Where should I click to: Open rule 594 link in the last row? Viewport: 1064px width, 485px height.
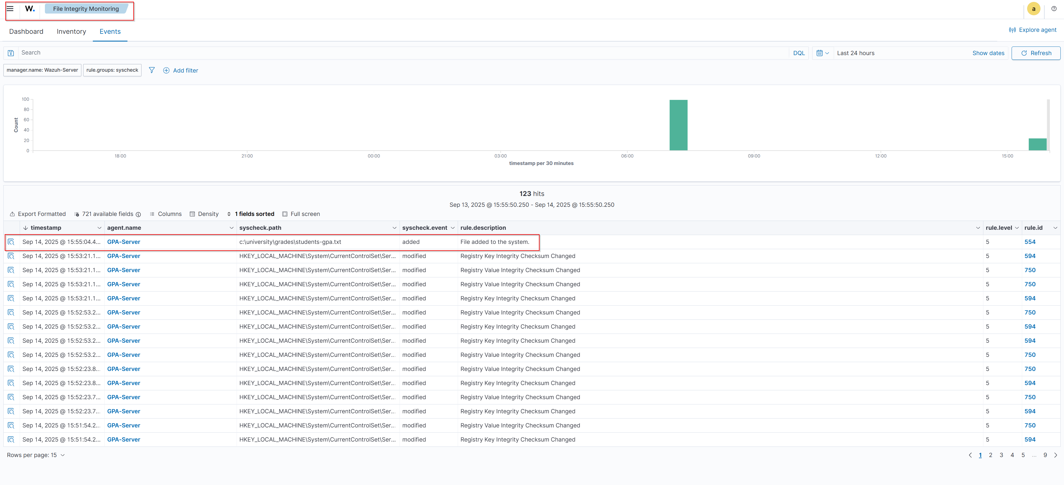1030,440
